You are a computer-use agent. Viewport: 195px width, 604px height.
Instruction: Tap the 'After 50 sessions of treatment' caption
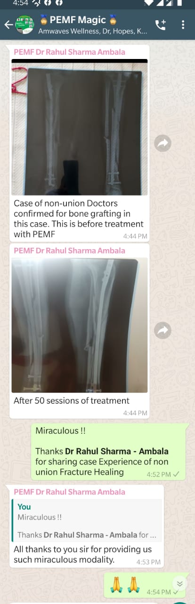pyautogui.click(x=72, y=401)
